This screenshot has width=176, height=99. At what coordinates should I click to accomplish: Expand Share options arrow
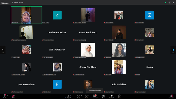107,96
